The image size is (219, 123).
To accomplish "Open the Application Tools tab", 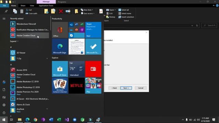I will point(46,5).
